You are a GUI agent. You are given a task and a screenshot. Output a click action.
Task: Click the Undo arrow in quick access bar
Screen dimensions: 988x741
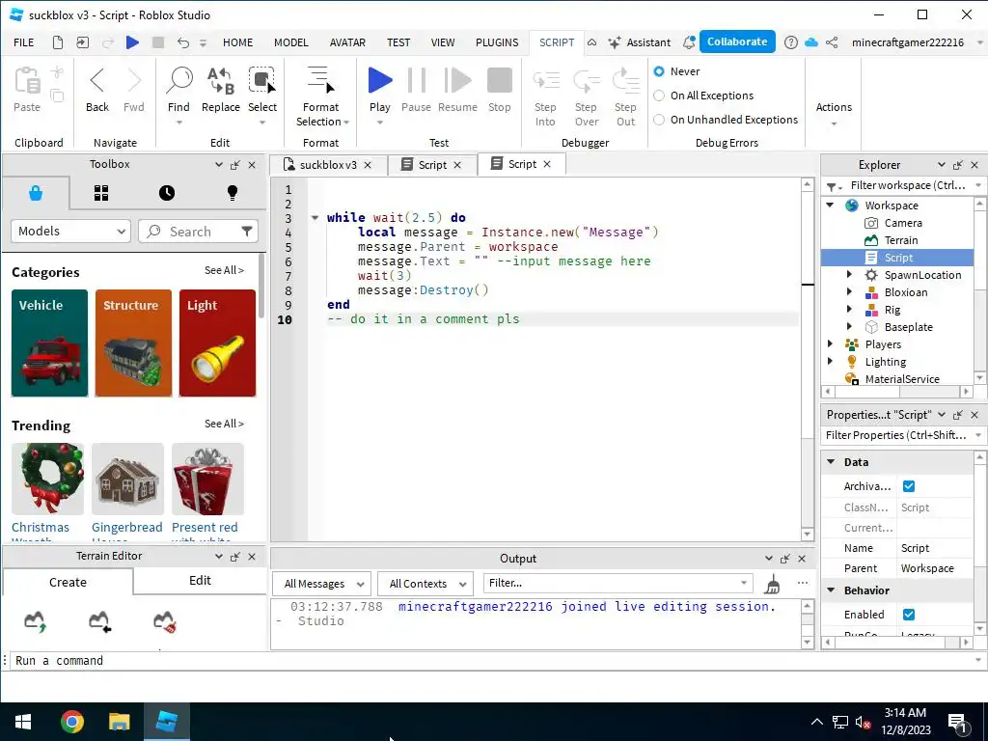(x=182, y=42)
